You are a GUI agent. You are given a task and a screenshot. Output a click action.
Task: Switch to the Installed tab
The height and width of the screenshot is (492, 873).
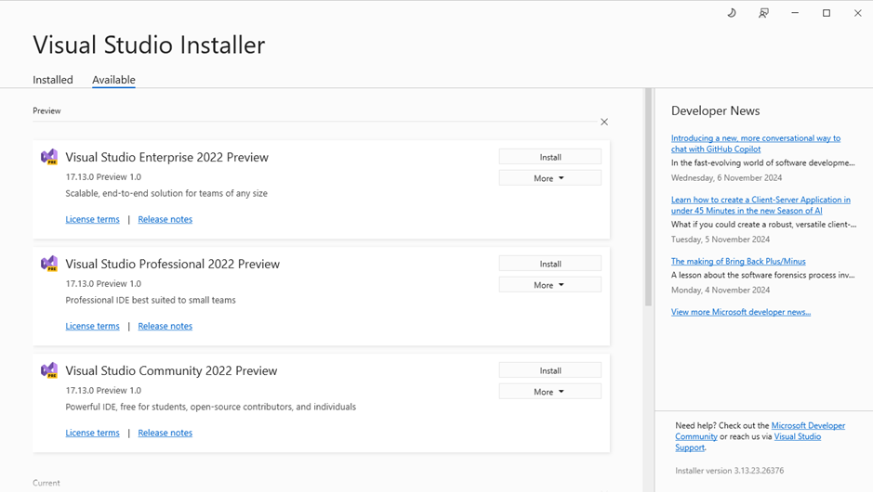(53, 80)
